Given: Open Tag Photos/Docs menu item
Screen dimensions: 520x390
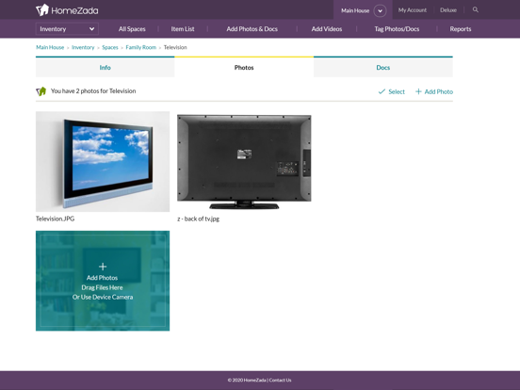Looking at the screenshot, I should (x=397, y=29).
